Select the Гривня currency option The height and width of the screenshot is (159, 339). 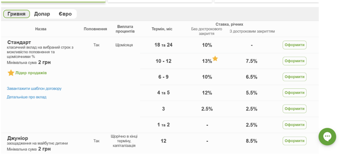point(17,14)
